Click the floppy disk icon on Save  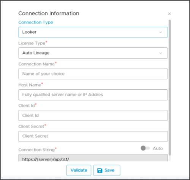(100, 170)
